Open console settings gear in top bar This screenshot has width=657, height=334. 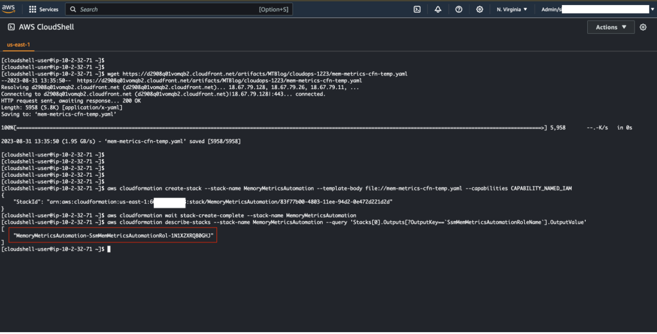pos(479,9)
